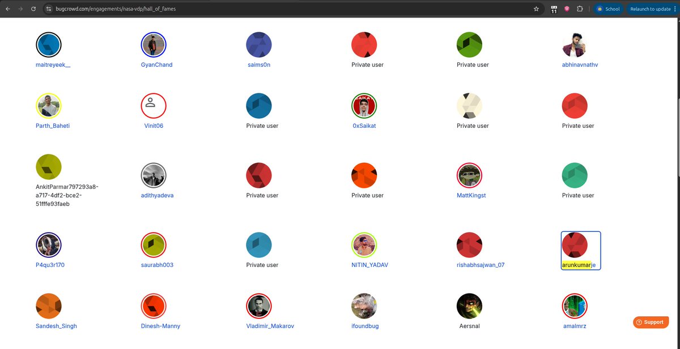Go back to the previous page
Screen dimensions: 680x349
pos(8,9)
